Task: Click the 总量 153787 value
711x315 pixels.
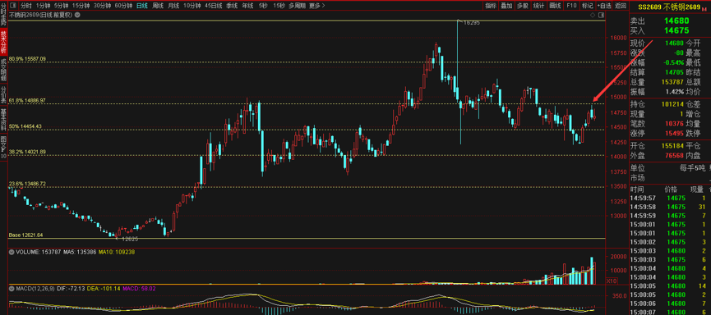Action: point(673,82)
